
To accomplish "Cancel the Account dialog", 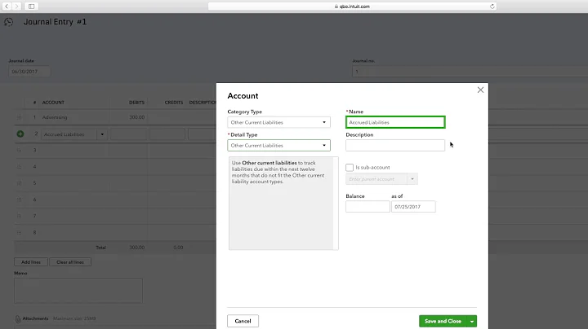I will 243,321.
